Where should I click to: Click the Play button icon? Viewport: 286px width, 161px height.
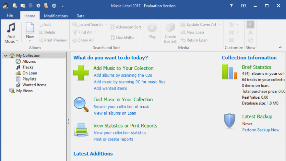tap(152, 28)
